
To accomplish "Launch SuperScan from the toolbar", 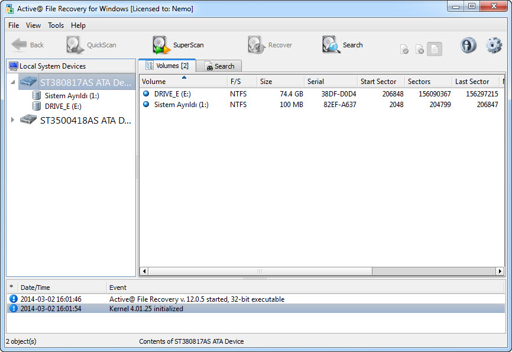I will pos(178,45).
